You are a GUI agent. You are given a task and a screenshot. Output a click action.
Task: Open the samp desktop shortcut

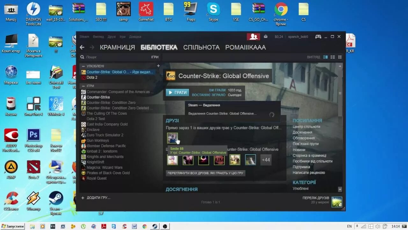point(123,12)
